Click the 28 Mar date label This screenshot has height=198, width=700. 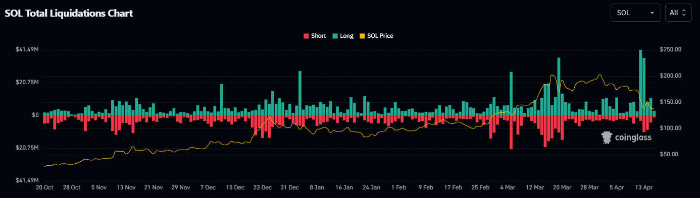coord(589,187)
